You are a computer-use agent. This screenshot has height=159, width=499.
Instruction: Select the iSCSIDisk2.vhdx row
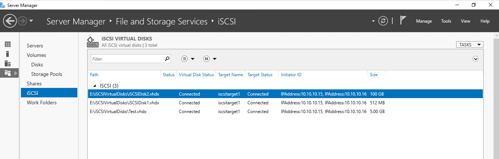point(285,94)
